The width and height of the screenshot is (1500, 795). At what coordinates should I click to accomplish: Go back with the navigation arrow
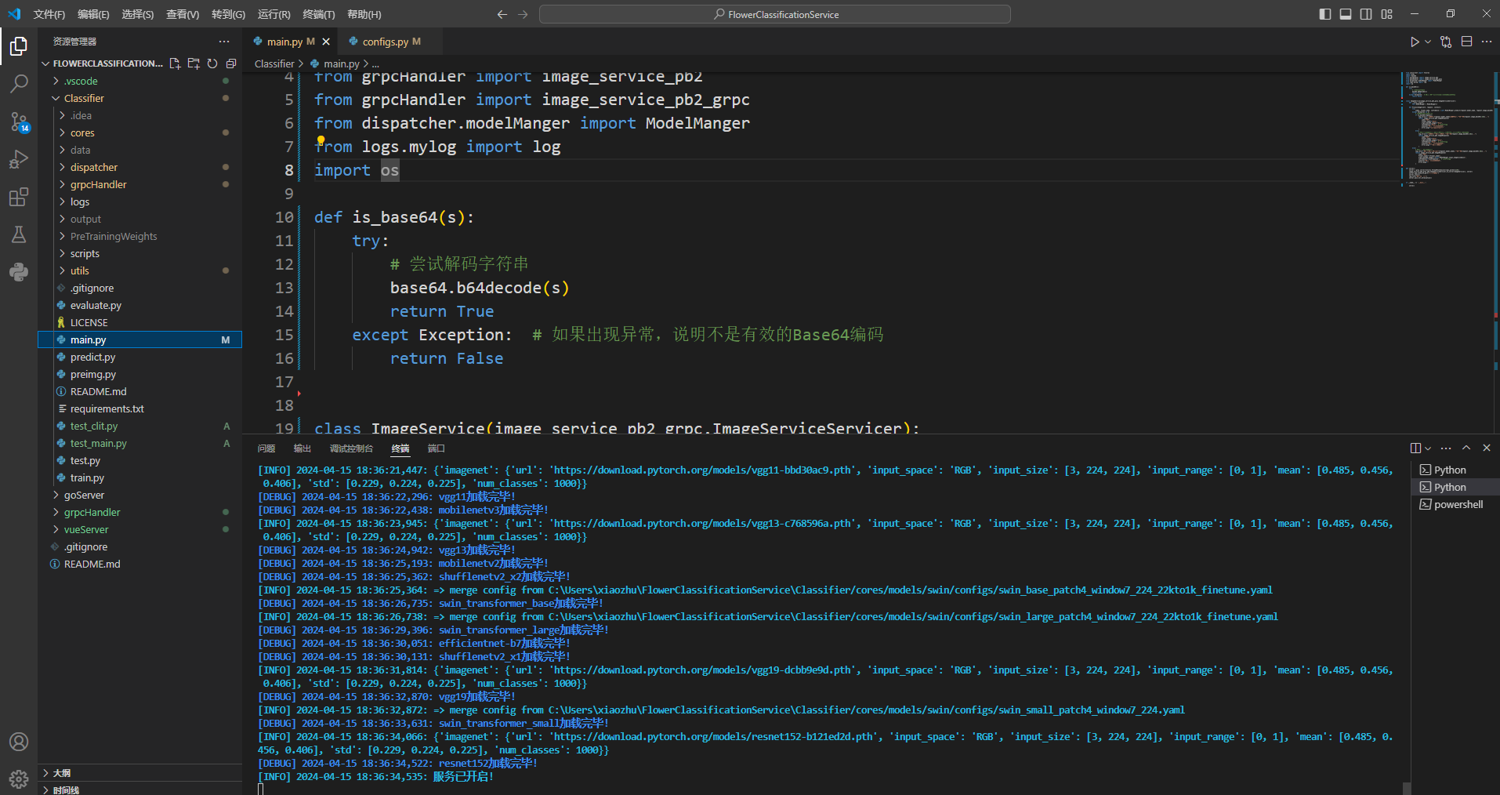click(x=502, y=14)
